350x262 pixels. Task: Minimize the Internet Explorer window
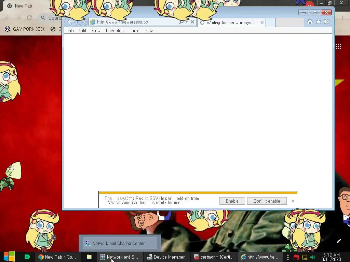pyautogui.click(x=304, y=13)
